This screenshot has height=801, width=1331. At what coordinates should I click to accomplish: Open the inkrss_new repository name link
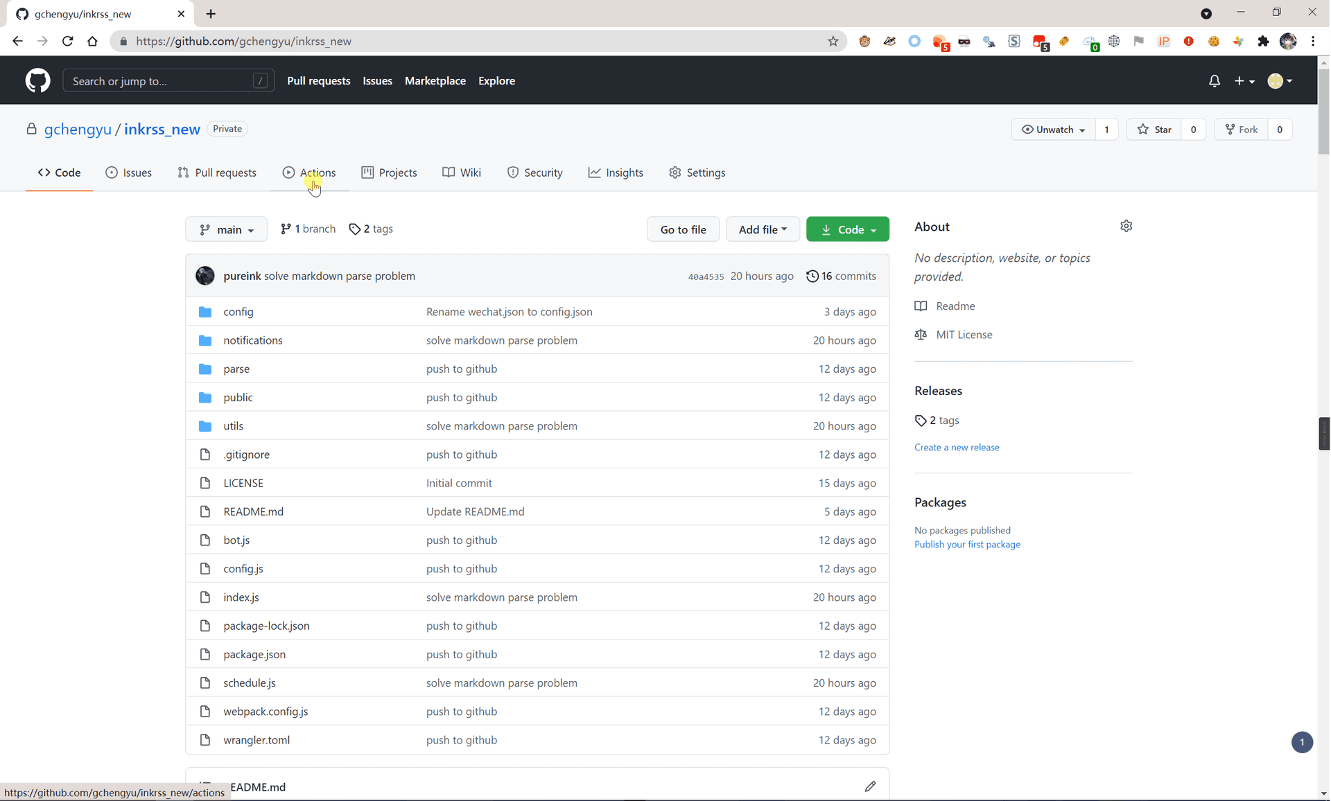click(x=162, y=130)
